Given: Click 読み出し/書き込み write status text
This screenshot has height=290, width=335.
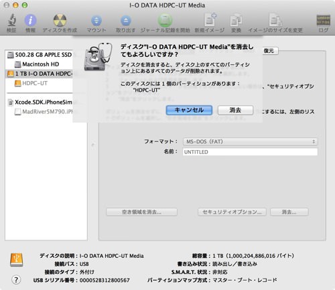Looking at the screenshot, I should coord(234,264).
